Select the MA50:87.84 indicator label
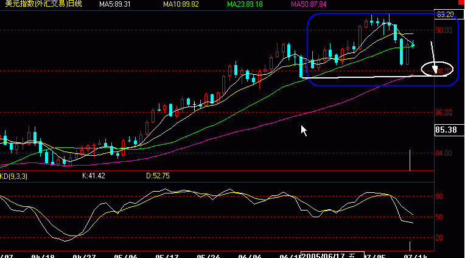This screenshot has width=465, height=258. pyautogui.click(x=309, y=4)
